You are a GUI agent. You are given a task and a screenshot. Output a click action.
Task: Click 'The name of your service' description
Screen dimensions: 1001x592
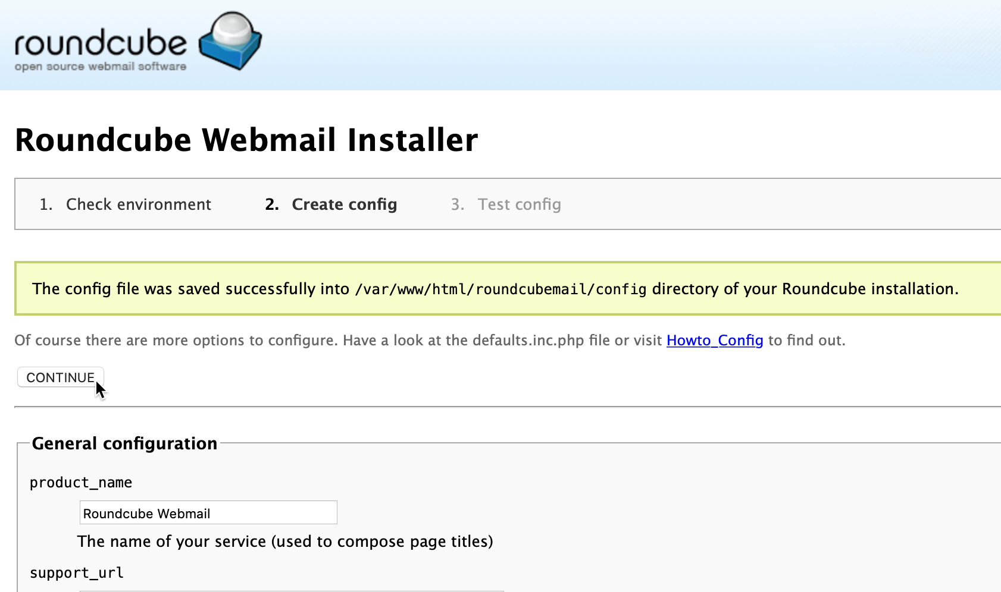tap(285, 541)
